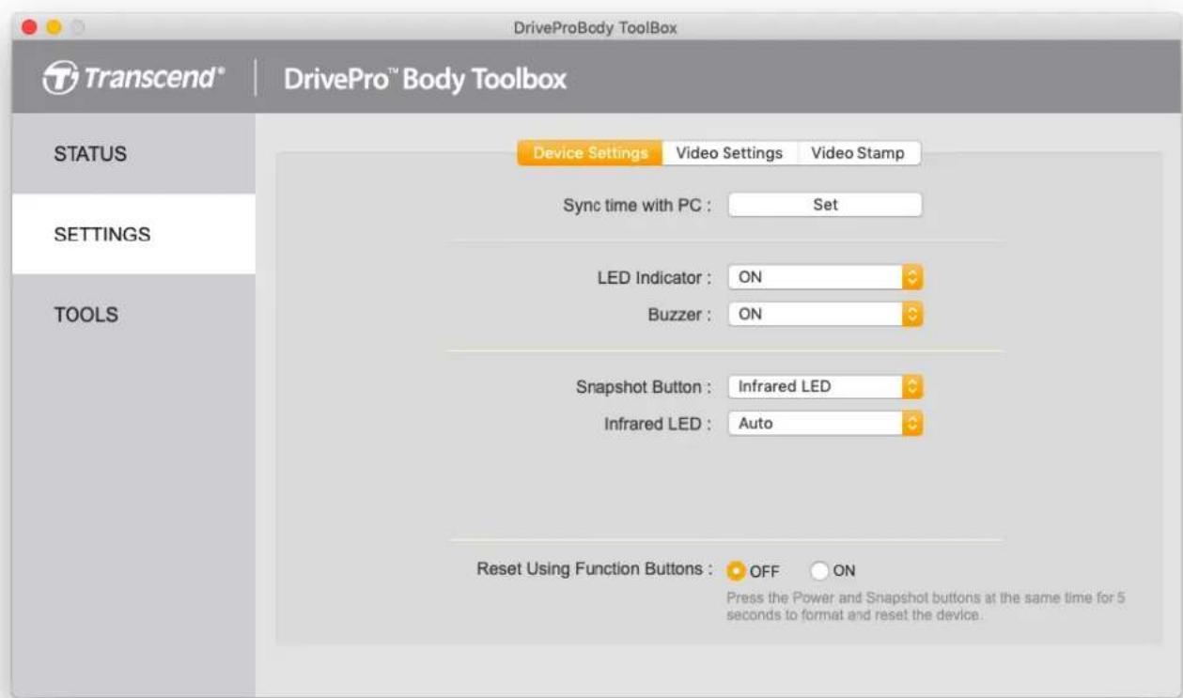Open the Video Stamp tab

(858, 153)
